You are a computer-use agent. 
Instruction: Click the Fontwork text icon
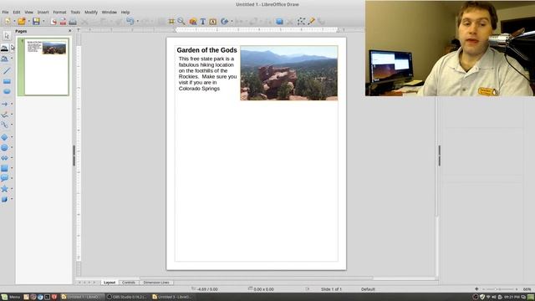coord(213,22)
